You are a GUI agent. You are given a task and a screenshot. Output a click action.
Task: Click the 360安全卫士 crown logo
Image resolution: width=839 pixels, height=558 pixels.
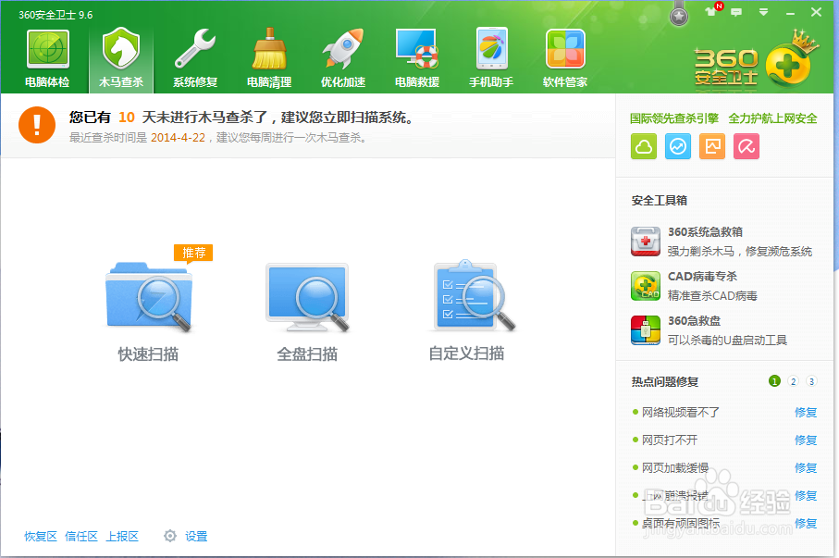[757, 60]
